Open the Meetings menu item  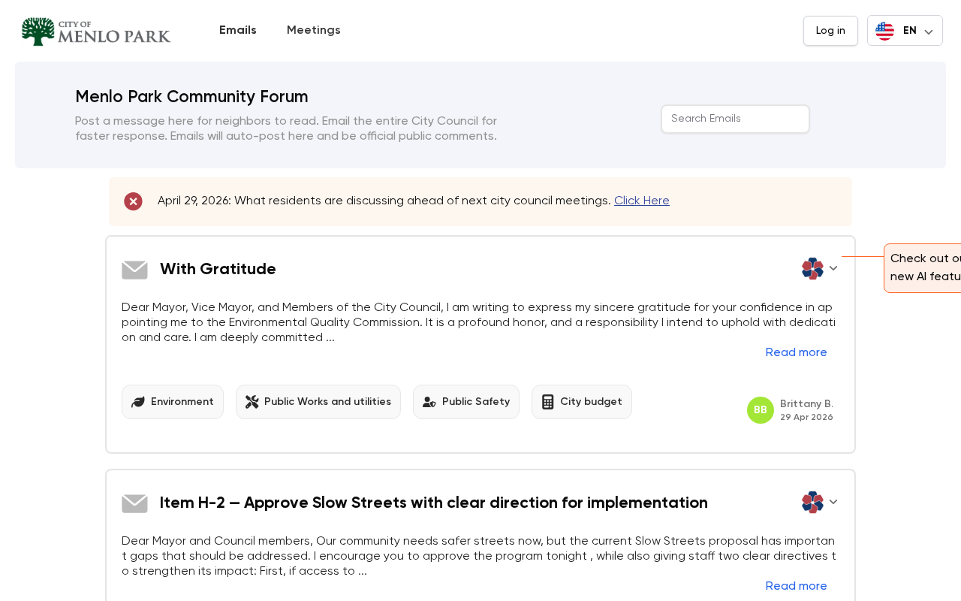tap(314, 31)
